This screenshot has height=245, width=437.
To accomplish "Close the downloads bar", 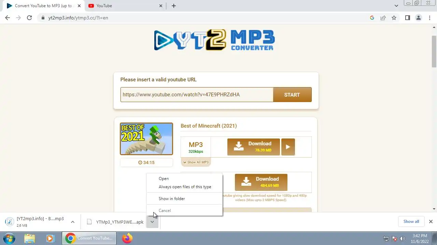I will (431, 222).
